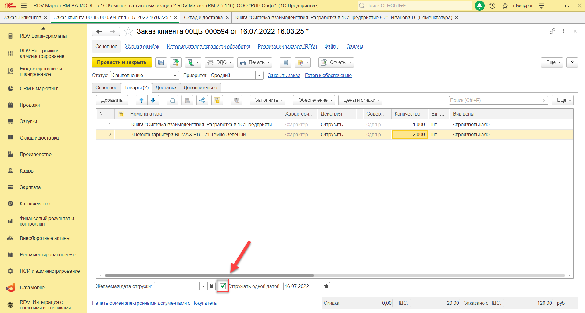Uncheck 'Отгружать одной датой' checkbox
The width and height of the screenshot is (585, 313).
[x=223, y=286]
